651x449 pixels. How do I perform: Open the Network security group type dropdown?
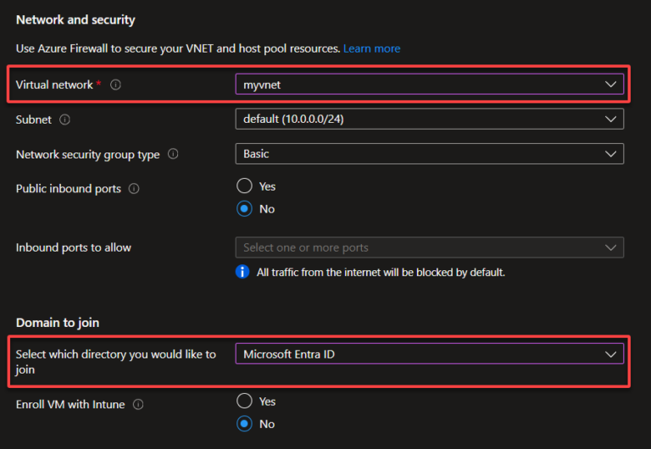429,153
